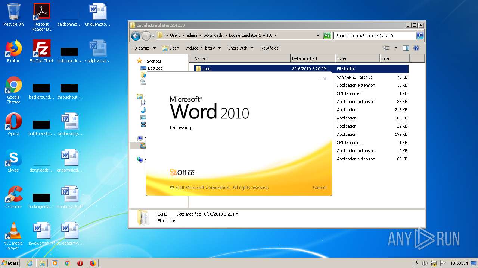Select the CCleaner desktop shortcut
This screenshot has height=268, width=478.
pyautogui.click(x=13, y=197)
